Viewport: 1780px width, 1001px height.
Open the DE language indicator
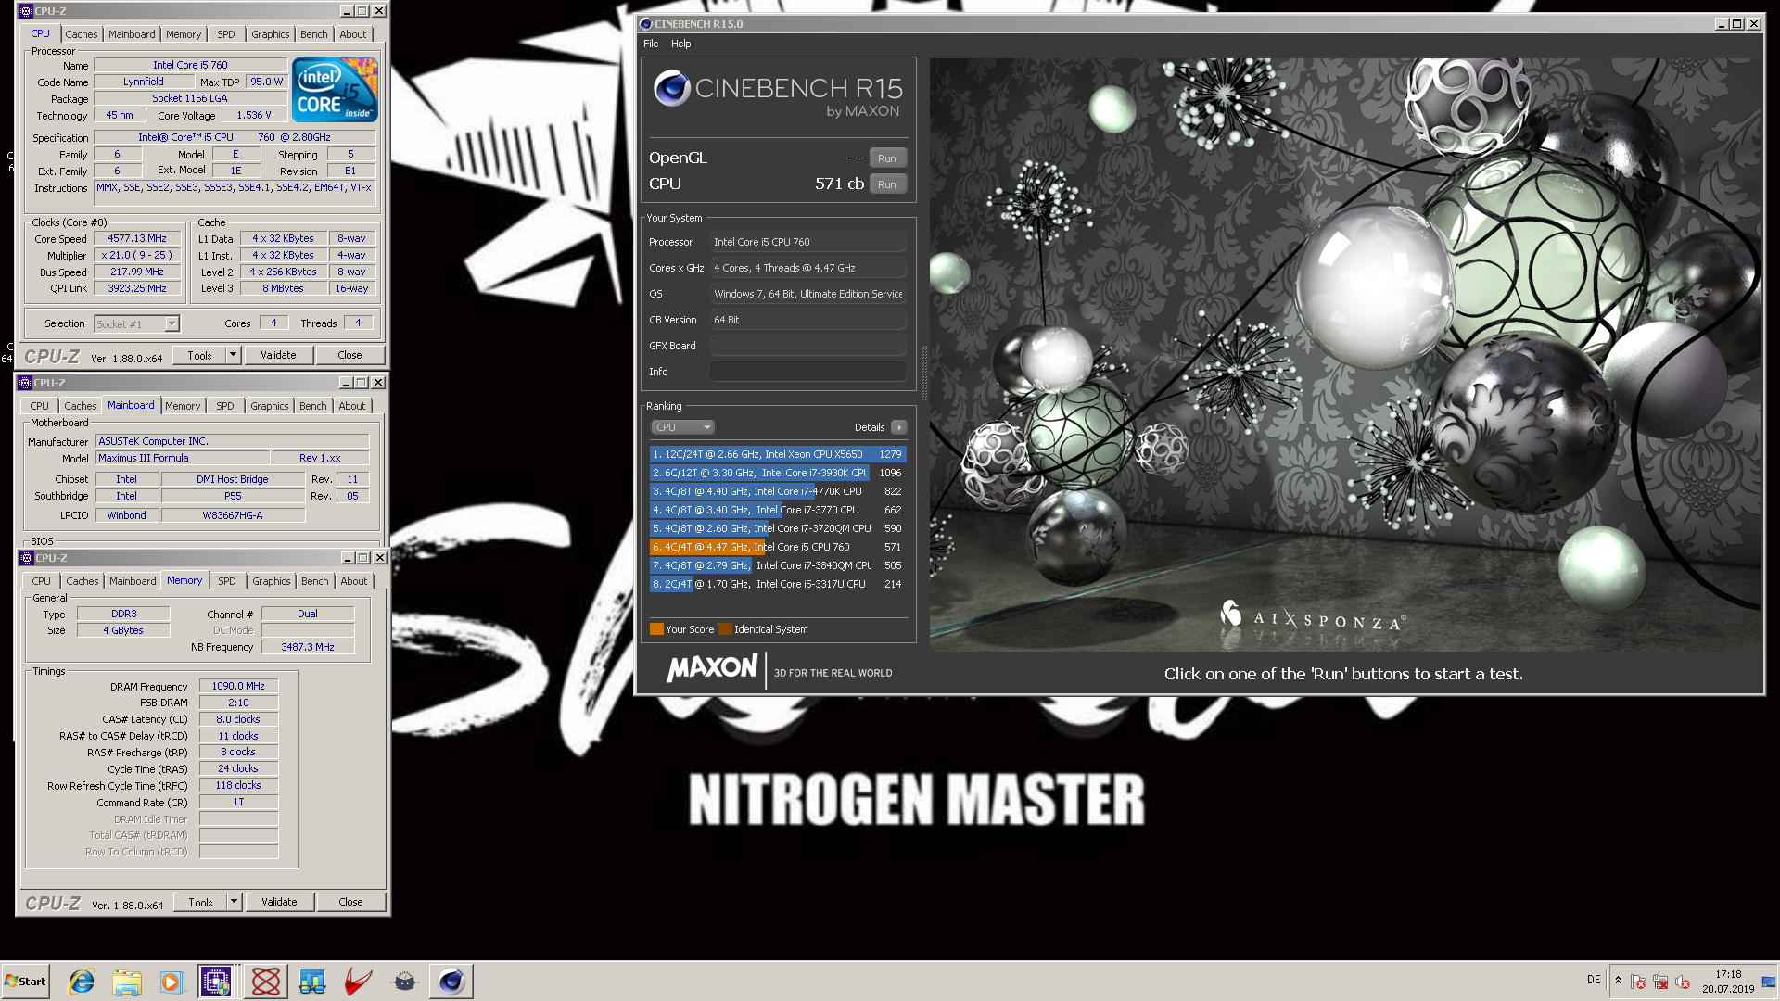[x=1594, y=980]
